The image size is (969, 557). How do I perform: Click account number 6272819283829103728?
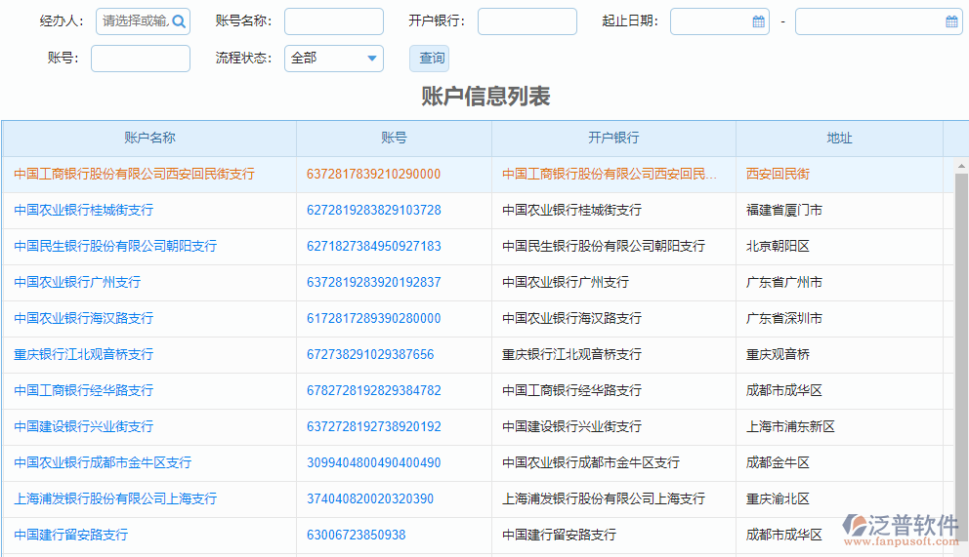pyautogui.click(x=374, y=210)
